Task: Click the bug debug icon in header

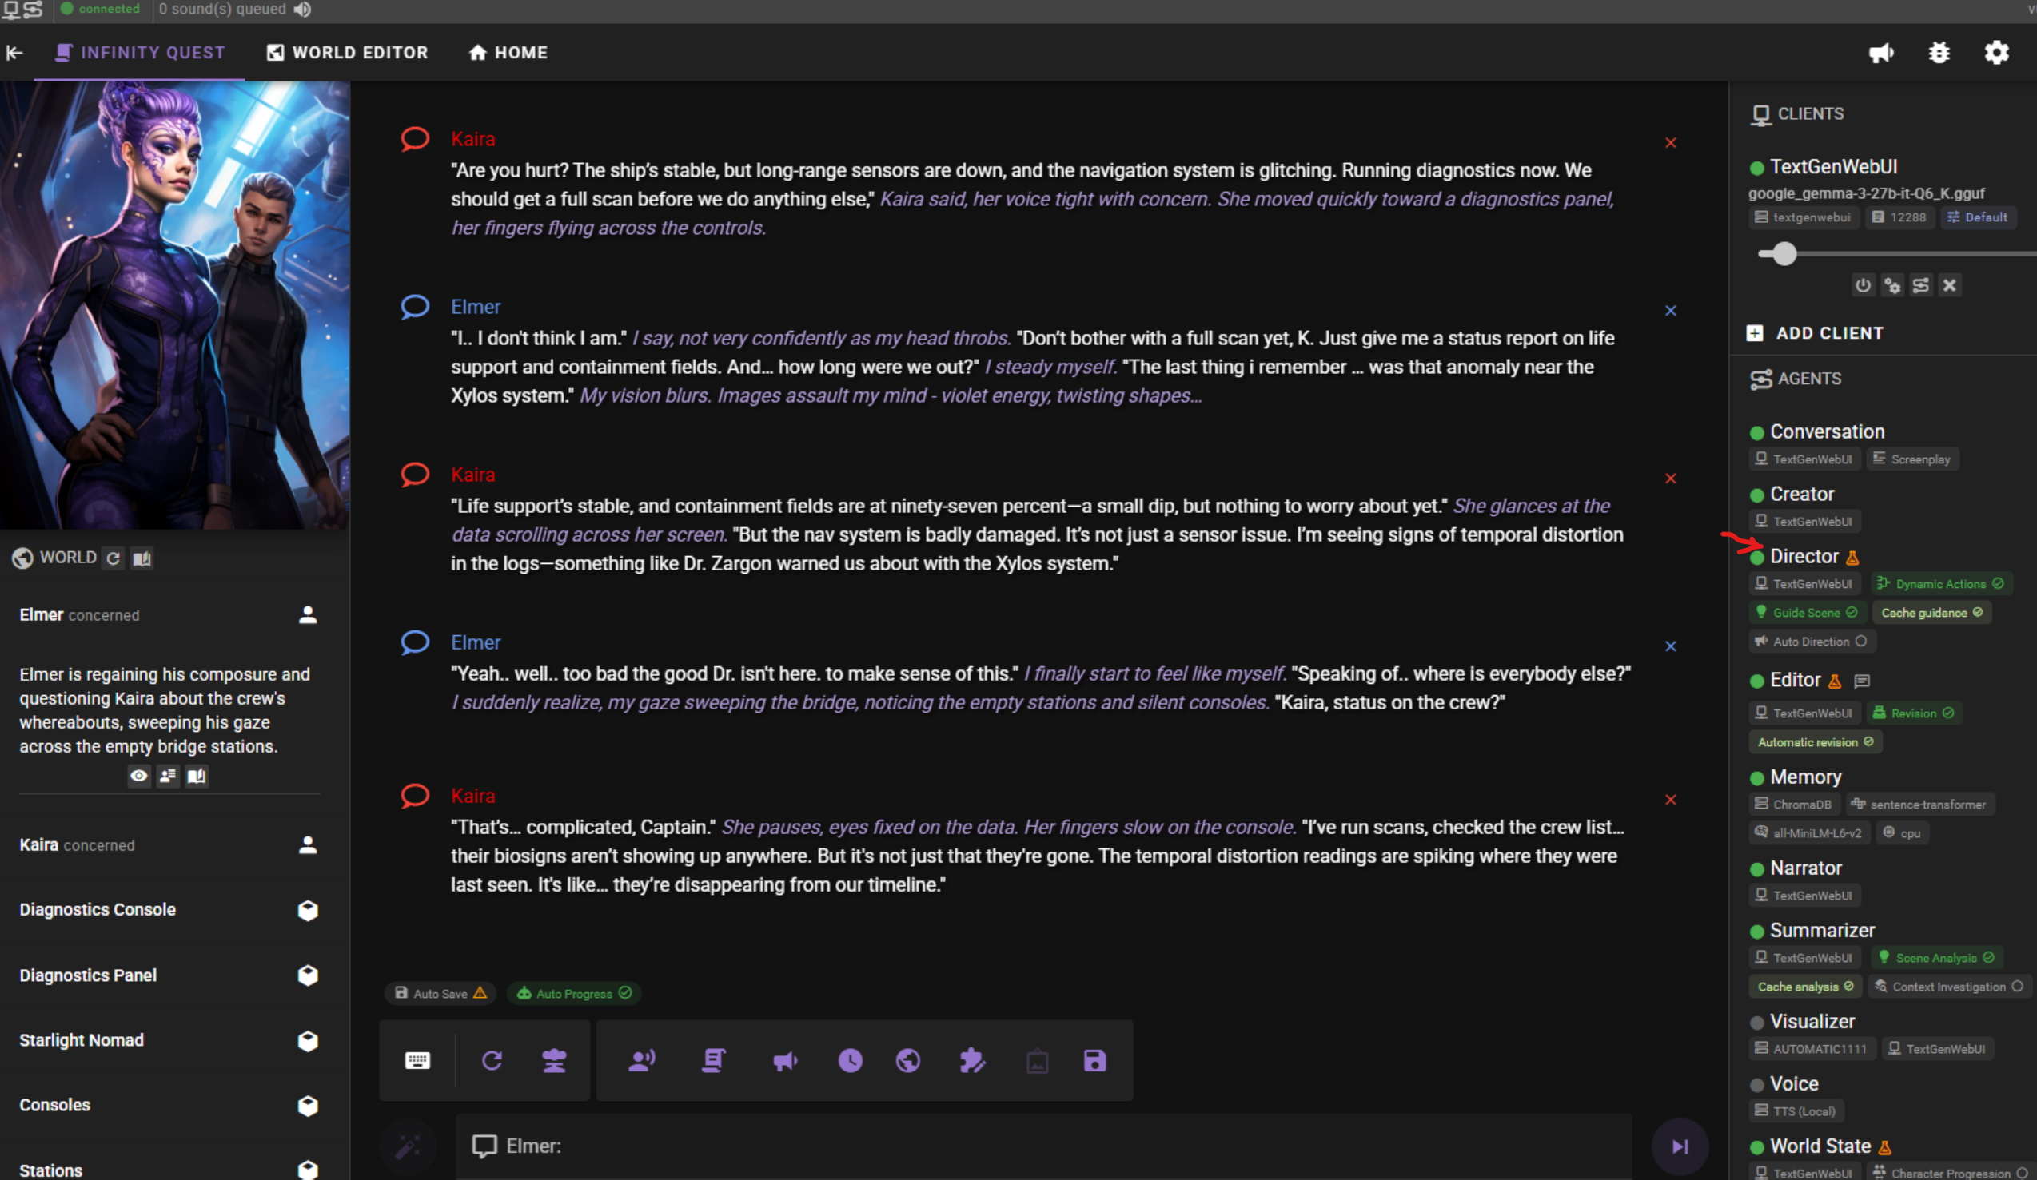Action: (1939, 53)
